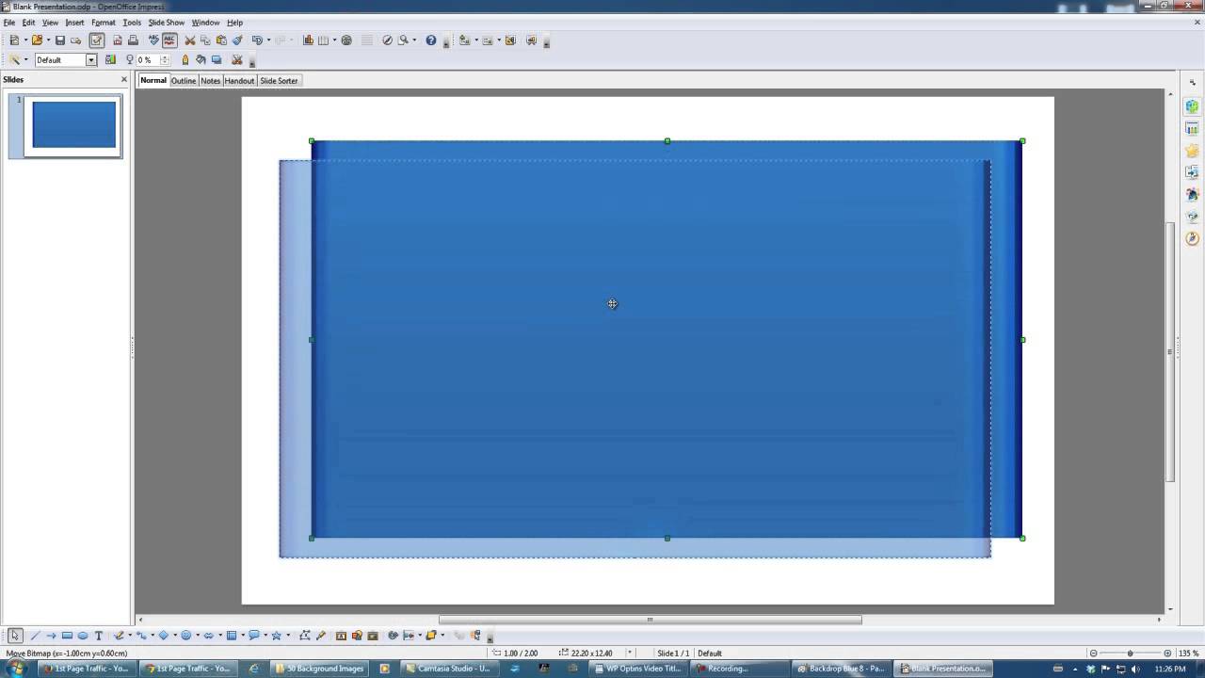Open Camtasia Studio from taskbar
The width and height of the screenshot is (1205, 678).
tap(448, 669)
